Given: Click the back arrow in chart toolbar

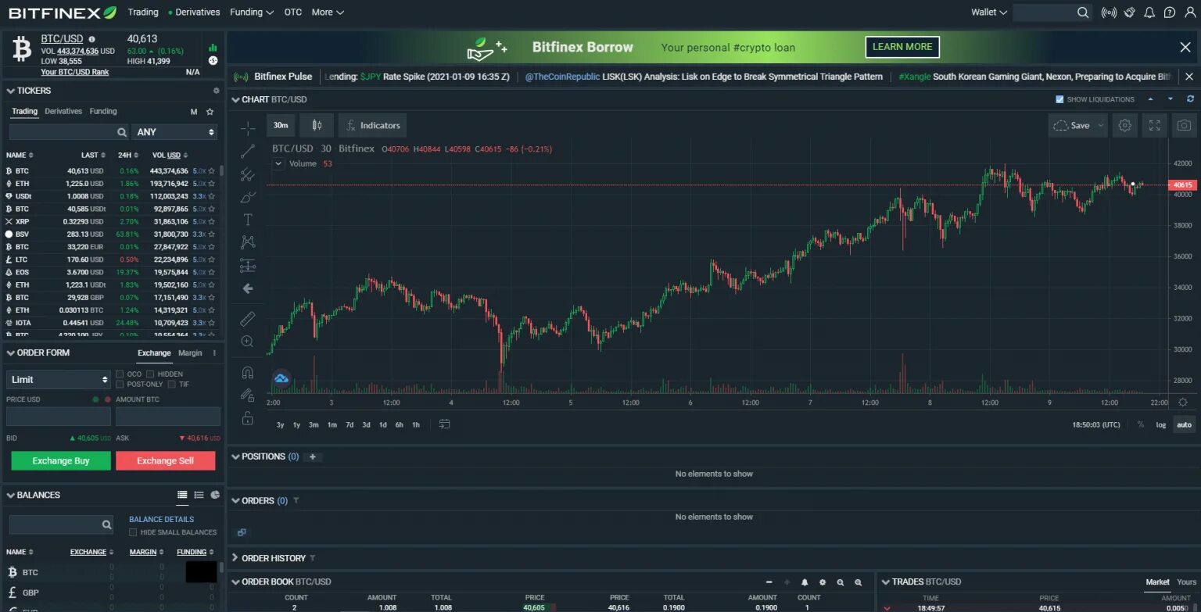Looking at the screenshot, I should pos(248,288).
